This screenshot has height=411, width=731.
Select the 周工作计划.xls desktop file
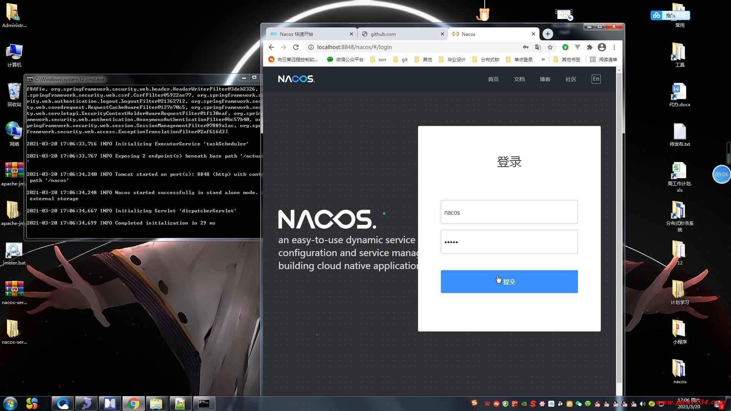coord(680,177)
